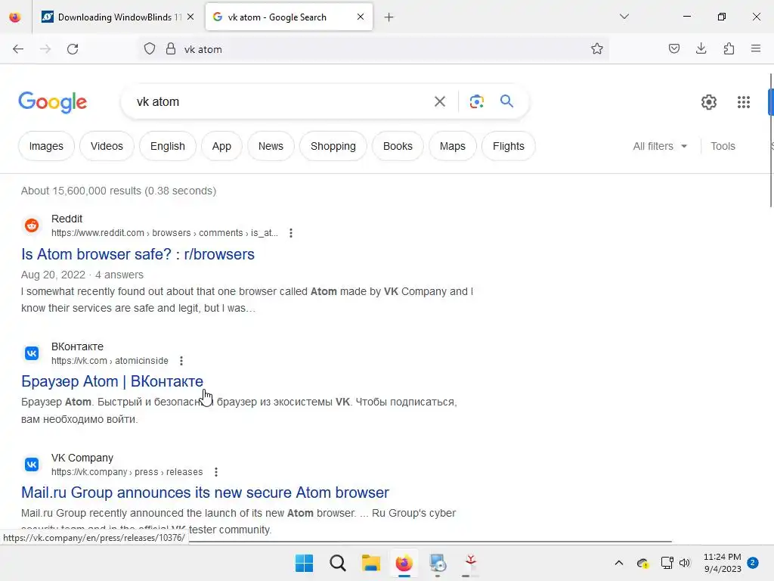Open clock and date 11:24 PM
This screenshot has height=581, width=774.
click(x=722, y=563)
